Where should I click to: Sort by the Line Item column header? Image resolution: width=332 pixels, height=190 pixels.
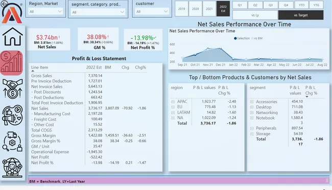[x=40, y=67]
